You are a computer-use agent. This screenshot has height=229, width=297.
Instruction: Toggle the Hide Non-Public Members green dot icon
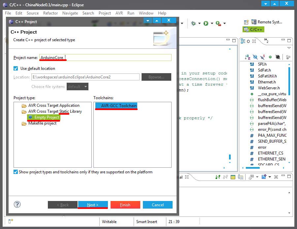coord(270,57)
